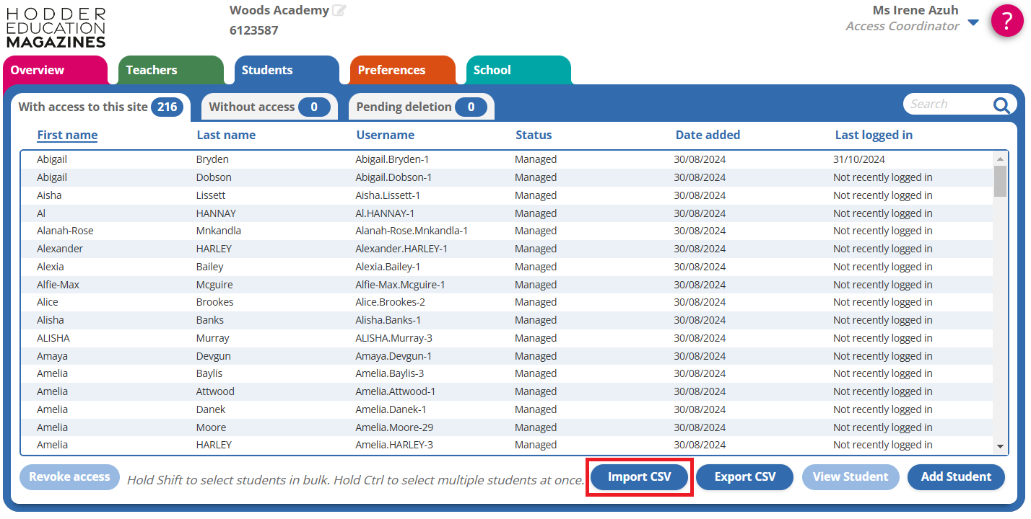Click into the Search input field

click(x=947, y=105)
